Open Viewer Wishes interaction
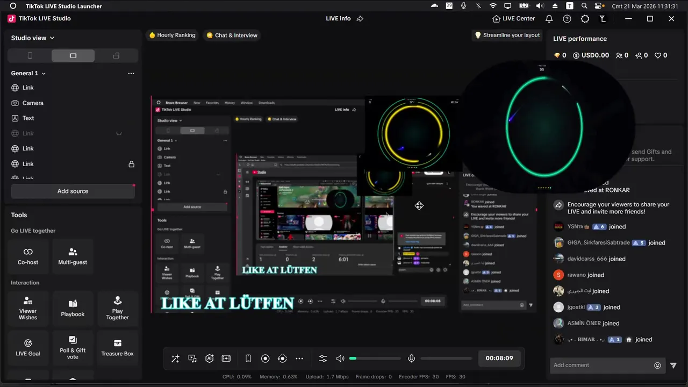688x387 pixels. (28, 309)
